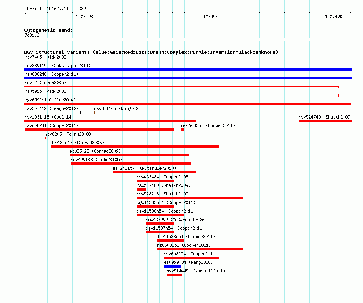Select esv999034 (Pang2010) label
Screen dimensions: 363x303
point(188,262)
